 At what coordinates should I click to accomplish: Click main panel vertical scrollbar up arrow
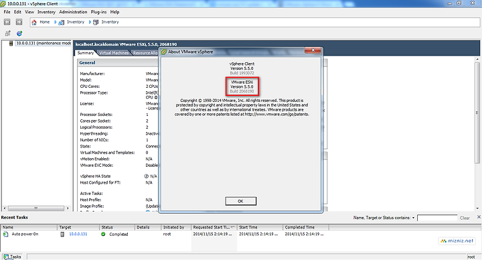click(478, 59)
